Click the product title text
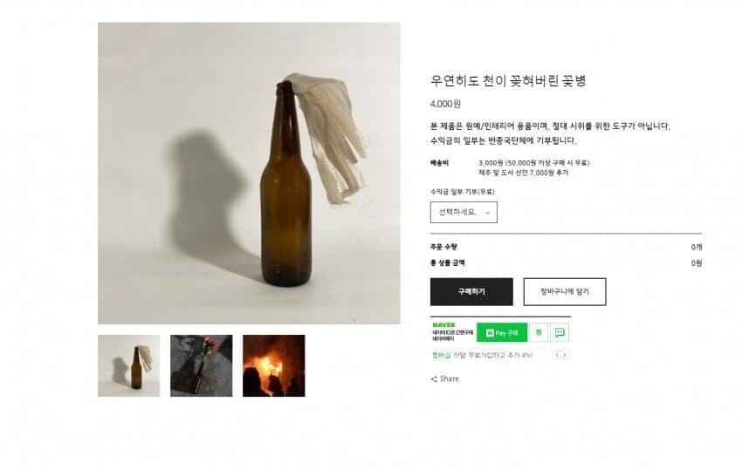This screenshot has width=742, height=470. pos(508,81)
